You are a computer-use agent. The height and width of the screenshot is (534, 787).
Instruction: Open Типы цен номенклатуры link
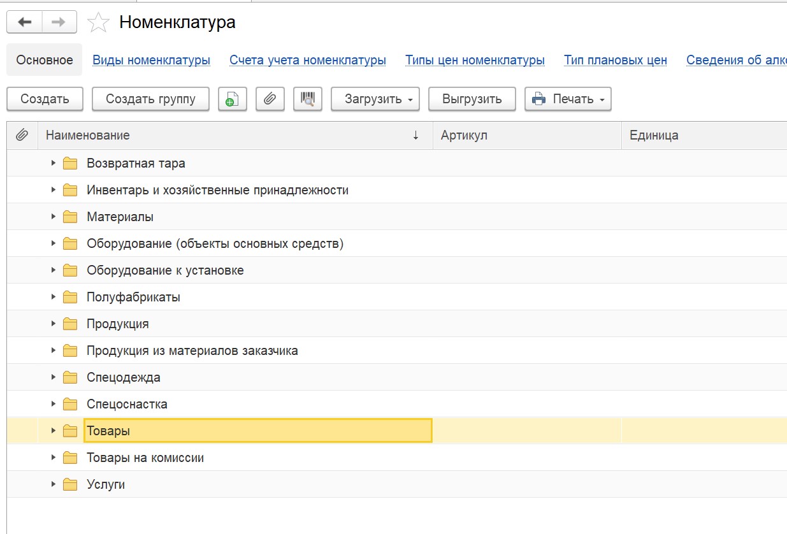(x=475, y=61)
